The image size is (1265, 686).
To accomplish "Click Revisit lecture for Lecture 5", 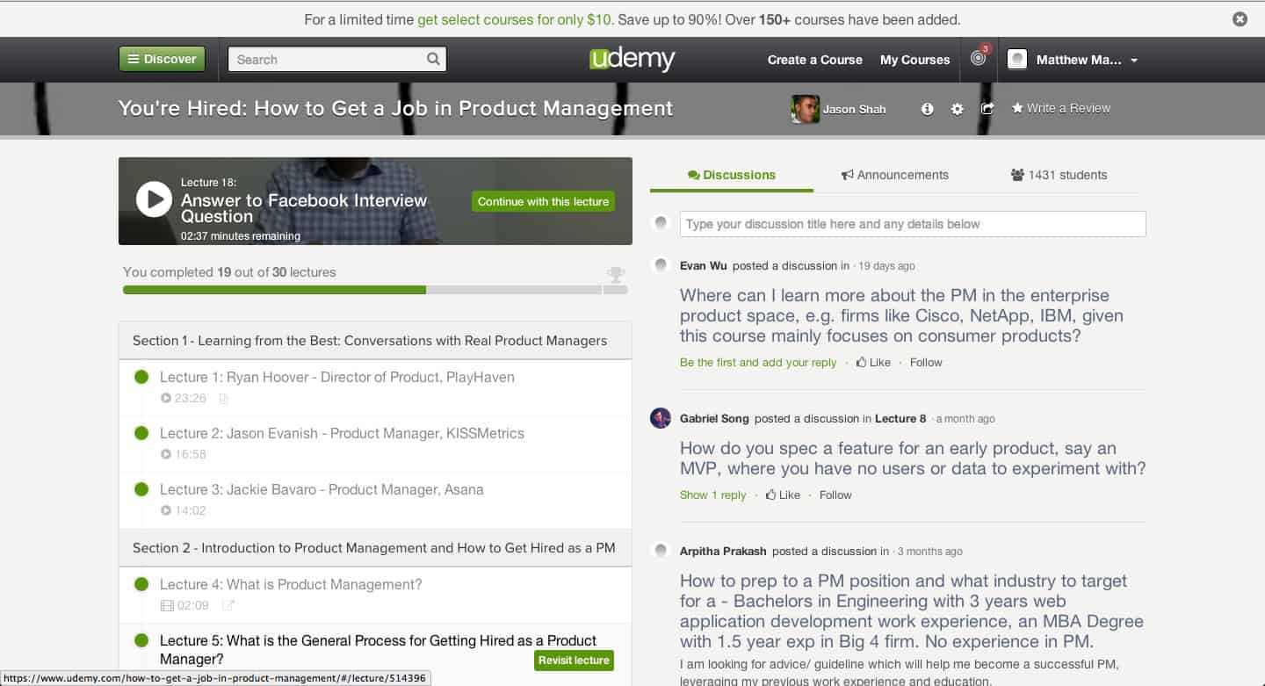I will pyautogui.click(x=574, y=660).
